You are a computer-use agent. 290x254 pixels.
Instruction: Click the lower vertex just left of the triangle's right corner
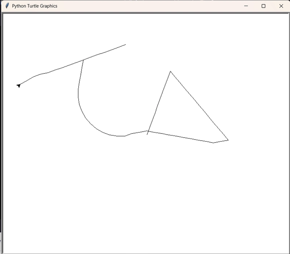[213, 143]
